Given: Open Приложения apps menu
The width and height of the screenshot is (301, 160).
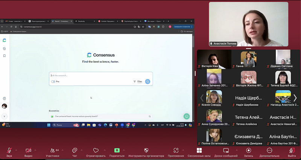Looking at the screenshot, I should click(176, 152).
